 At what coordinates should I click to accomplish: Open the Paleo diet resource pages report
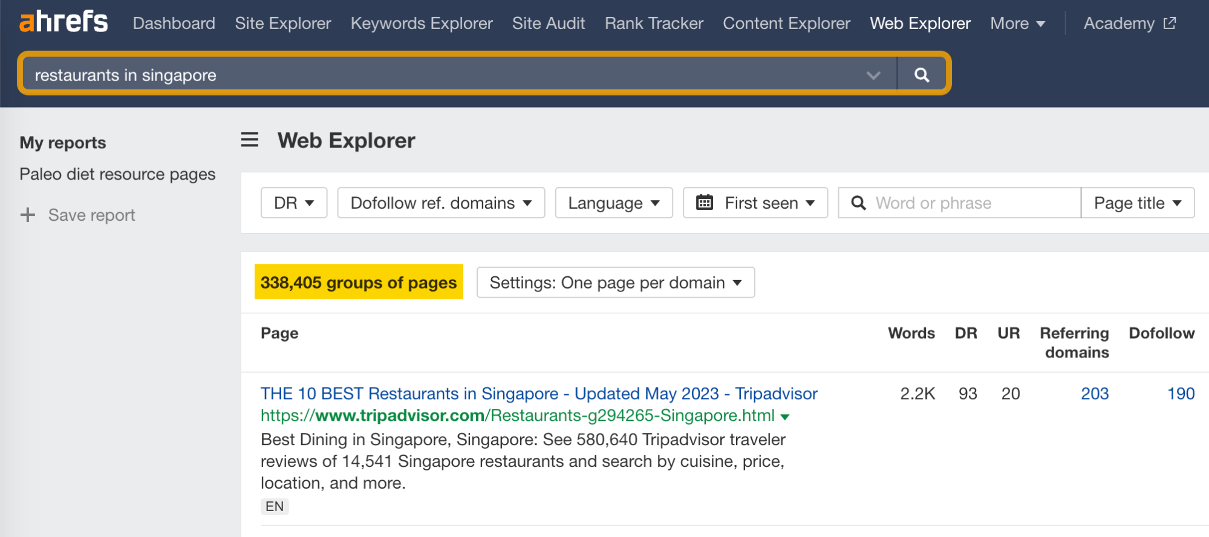coord(117,174)
